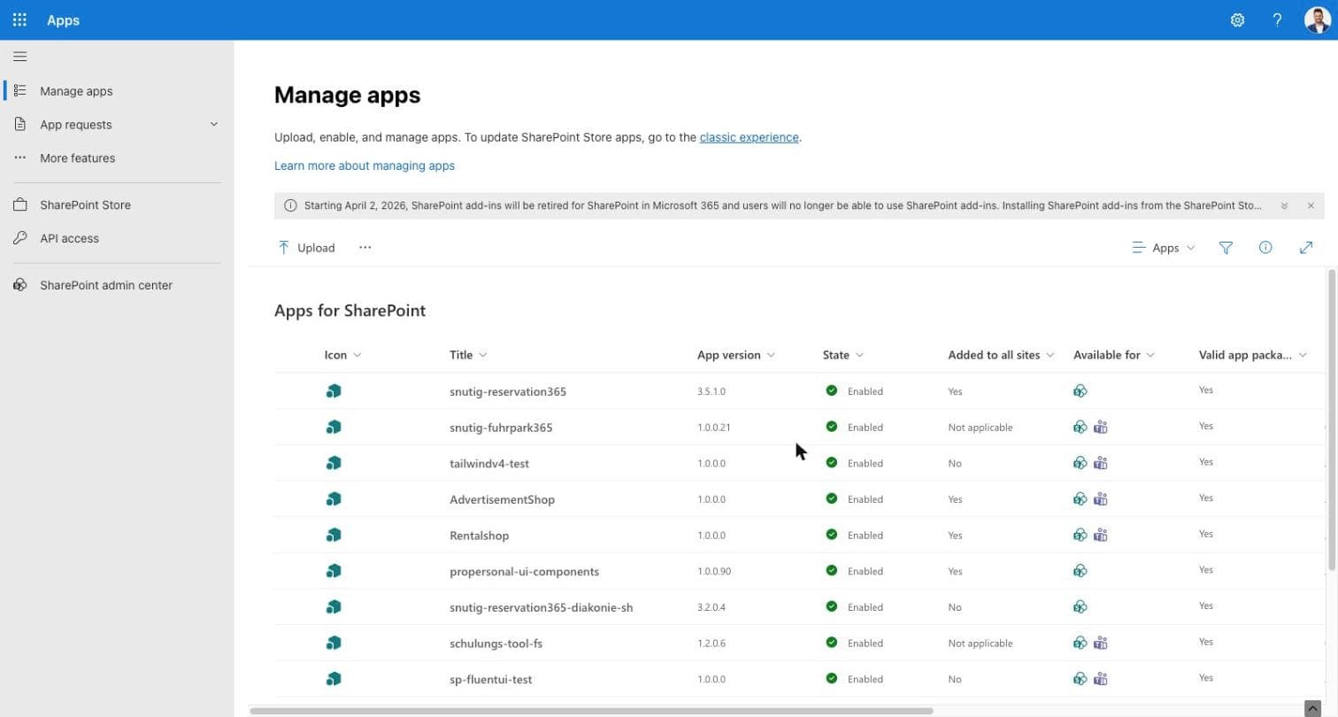1338x717 pixels.
Task: Click the vertical scrollbar of the app list
Action: pos(1332,420)
